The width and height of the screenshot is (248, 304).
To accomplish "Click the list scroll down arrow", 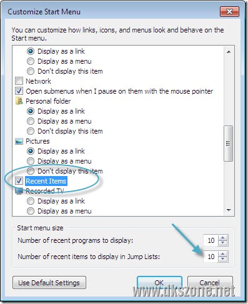I will (x=229, y=210).
